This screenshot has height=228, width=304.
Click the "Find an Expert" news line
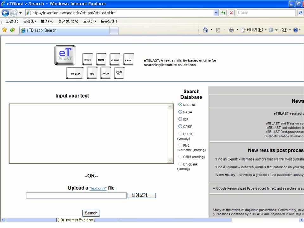[259, 159]
